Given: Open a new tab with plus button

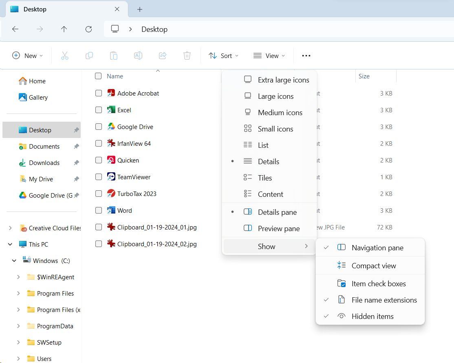Looking at the screenshot, I should [139, 9].
